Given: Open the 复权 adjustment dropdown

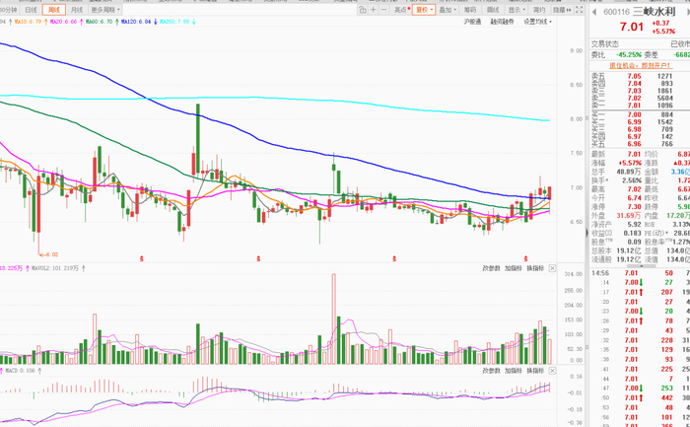Looking at the screenshot, I should (x=424, y=10).
